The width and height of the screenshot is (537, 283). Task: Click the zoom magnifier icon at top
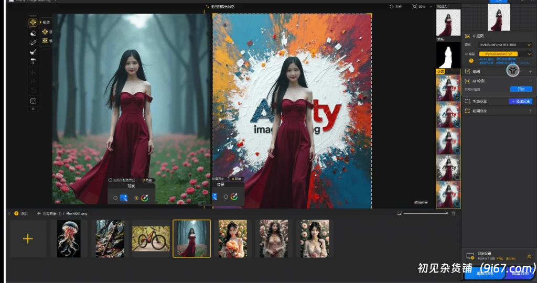pos(414,6)
